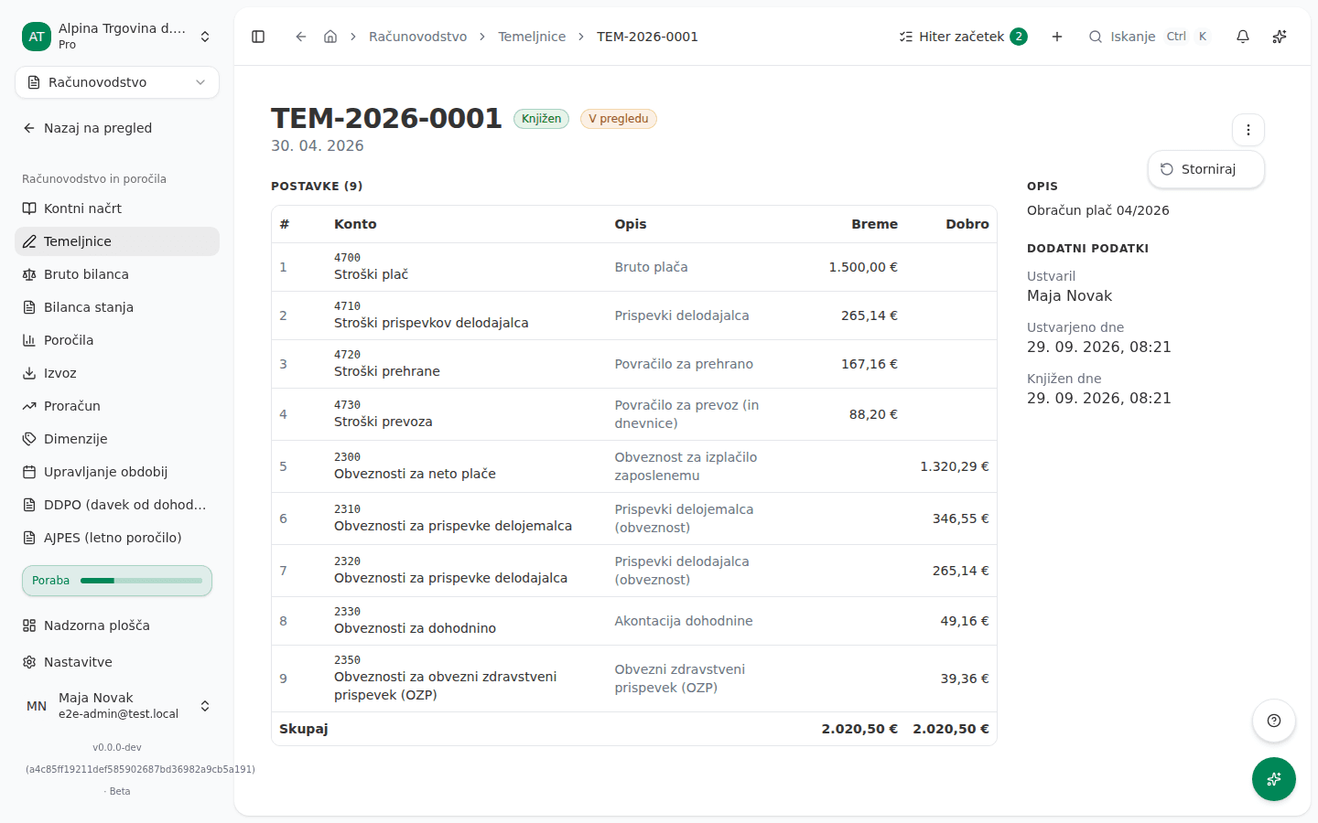Open DDPO davek od dohodka item
The image size is (1318, 823).
point(117,505)
